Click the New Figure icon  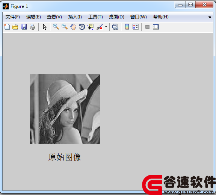7,27
